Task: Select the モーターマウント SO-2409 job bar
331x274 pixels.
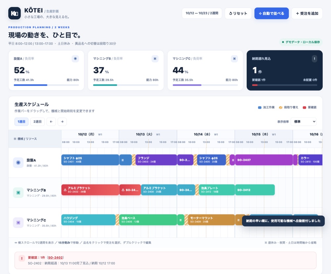Action: click(x=211, y=220)
